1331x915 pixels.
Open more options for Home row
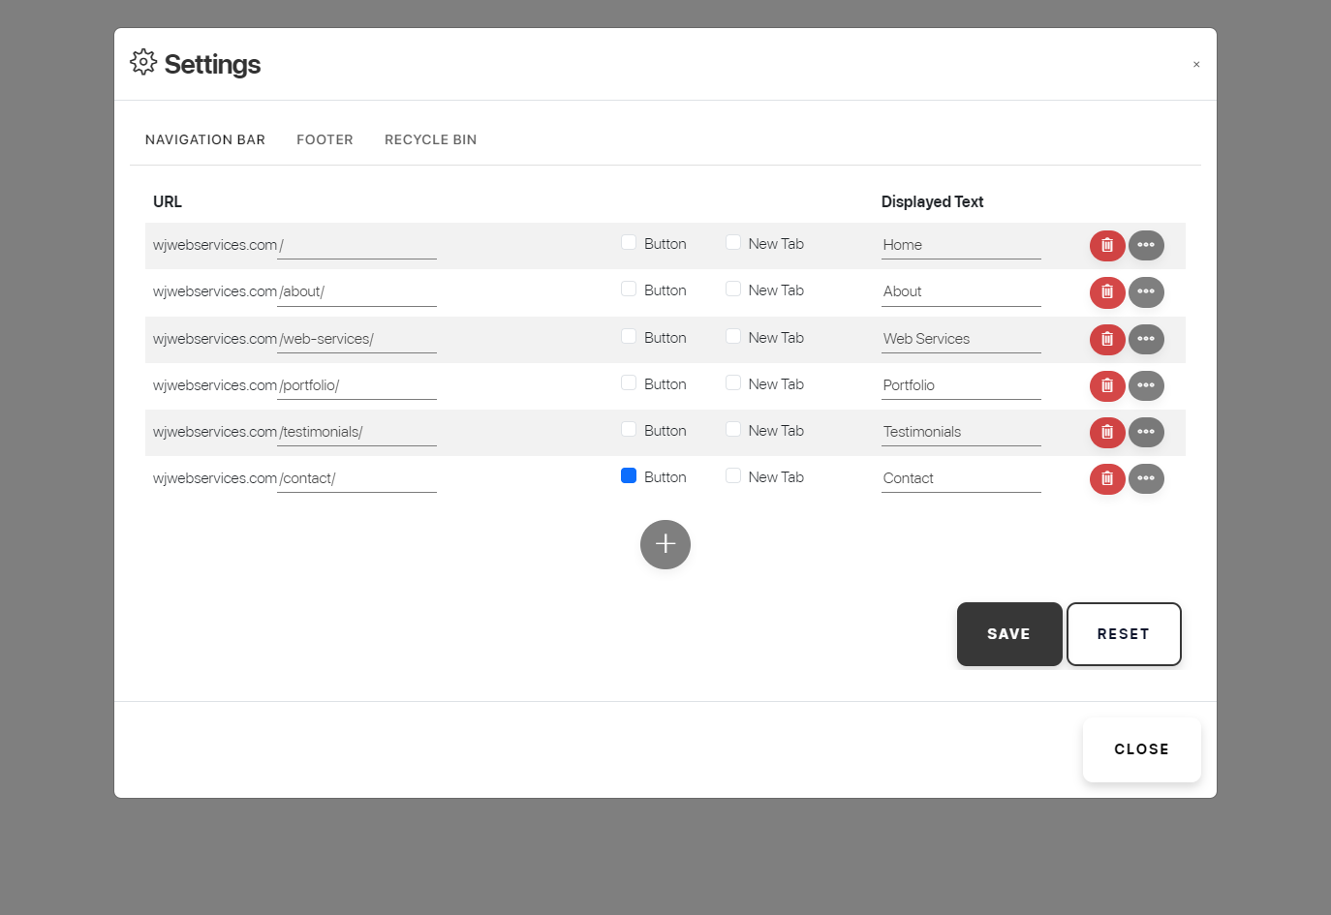[x=1146, y=246]
